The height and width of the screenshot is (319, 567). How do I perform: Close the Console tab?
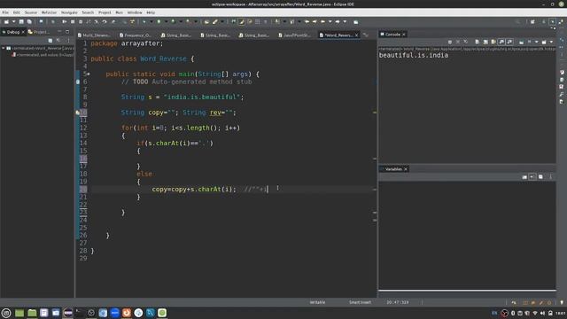[x=404, y=35]
